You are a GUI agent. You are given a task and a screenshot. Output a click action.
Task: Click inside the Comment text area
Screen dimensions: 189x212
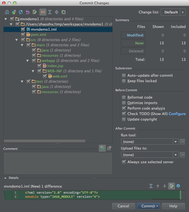tap(58, 163)
